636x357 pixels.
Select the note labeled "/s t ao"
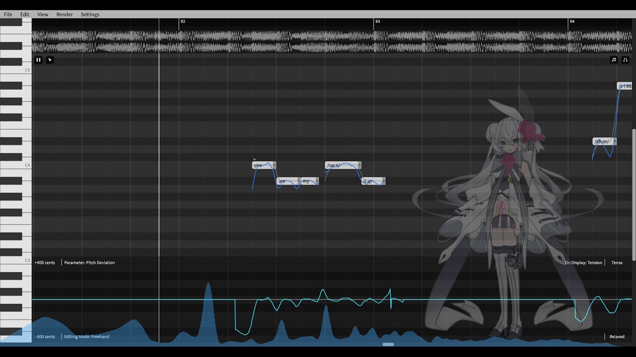(x=625, y=86)
